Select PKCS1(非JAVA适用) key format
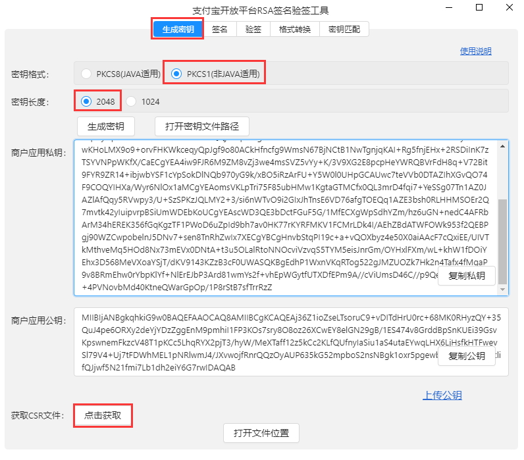 point(215,74)
